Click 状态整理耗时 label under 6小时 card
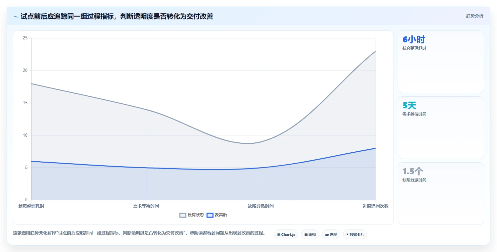 tap(414, 48)
